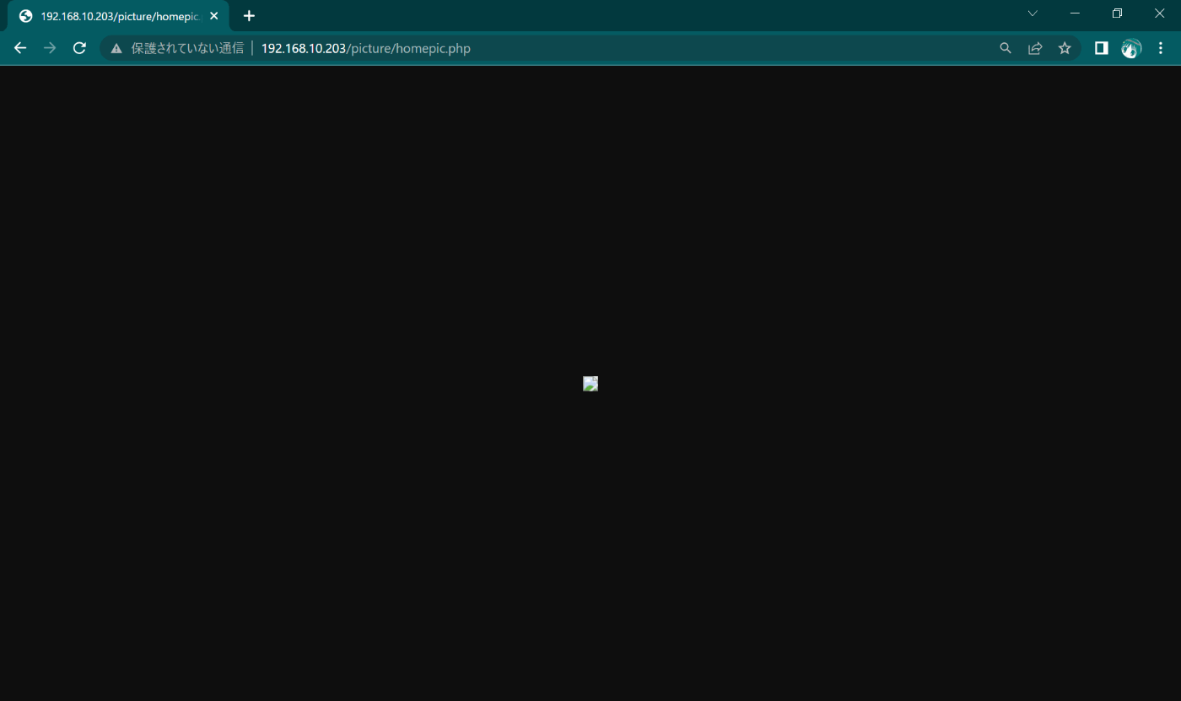
Task: Click the profile avatar icon
Action: 1130,48
